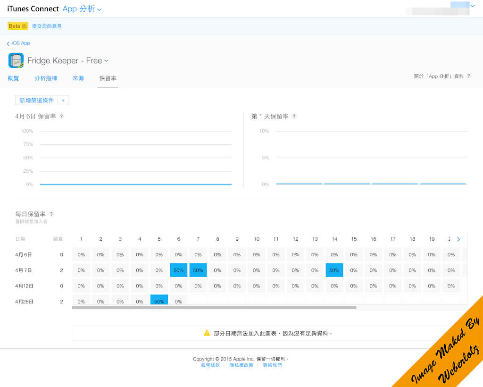Switch to the 概覽 tab

coord(14,78)
